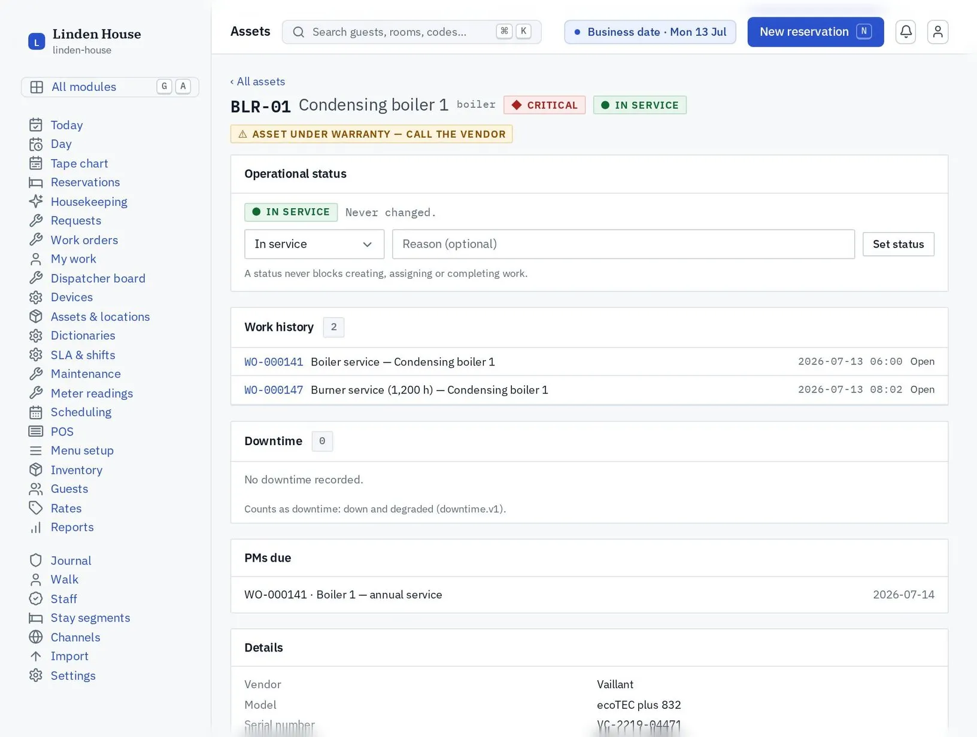Screen dimensions: 977x737
Task: Open the user profile icon
Action: point(937,32)
